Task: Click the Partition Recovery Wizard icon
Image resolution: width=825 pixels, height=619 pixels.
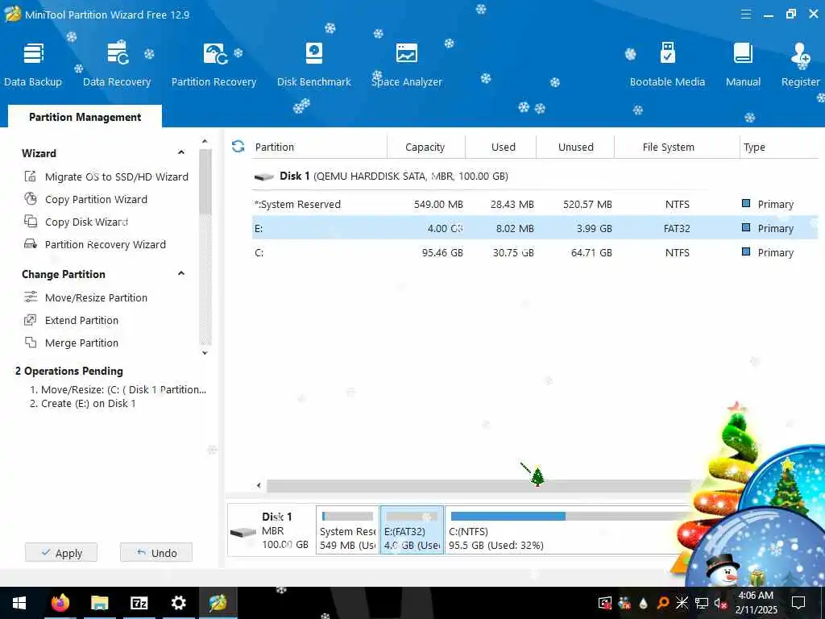Action: click(x=31, y=244)
